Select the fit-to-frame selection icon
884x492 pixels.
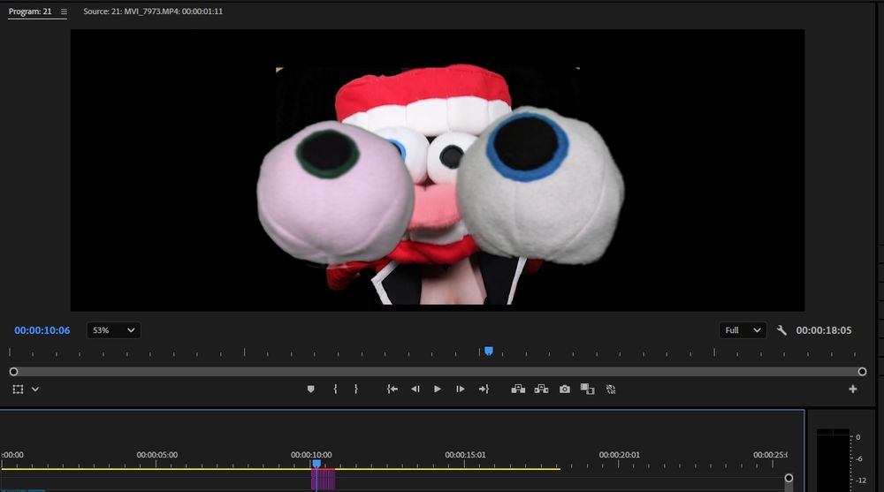[x=18, y=389]
